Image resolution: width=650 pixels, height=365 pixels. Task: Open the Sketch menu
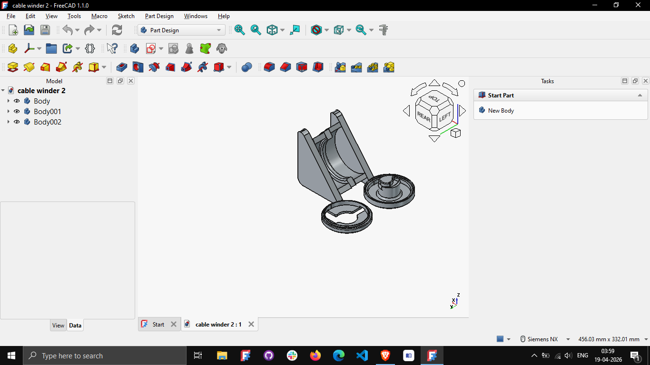coord(126,16)
